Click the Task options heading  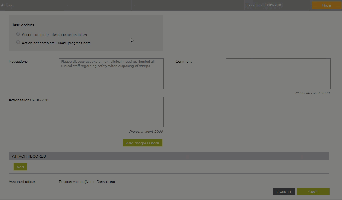pos(23,25)
